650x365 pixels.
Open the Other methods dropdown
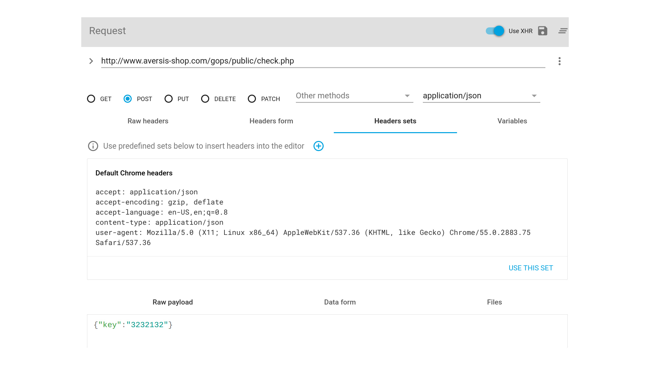(354, 96)
